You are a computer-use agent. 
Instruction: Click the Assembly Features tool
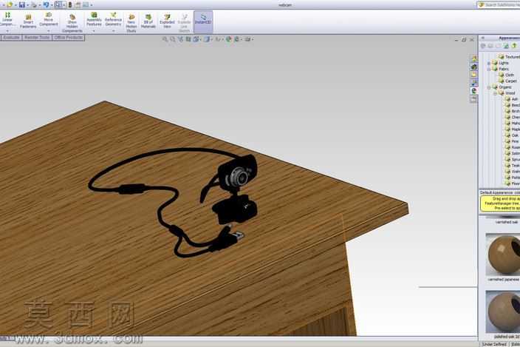(94, 19)
